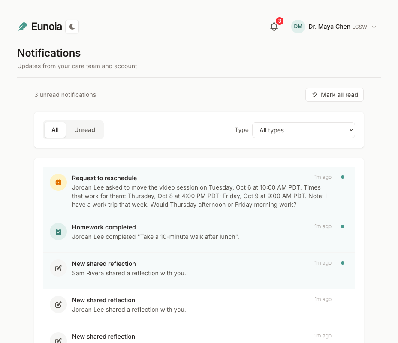This screenshot has width=398, height=343.
Task: Open the Request to reschedule notification title
Action: 104,178
